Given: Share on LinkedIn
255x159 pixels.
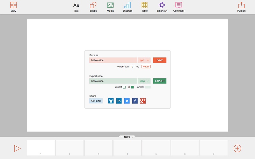Looking at the screenshot, I should click(x=119, y=101).
